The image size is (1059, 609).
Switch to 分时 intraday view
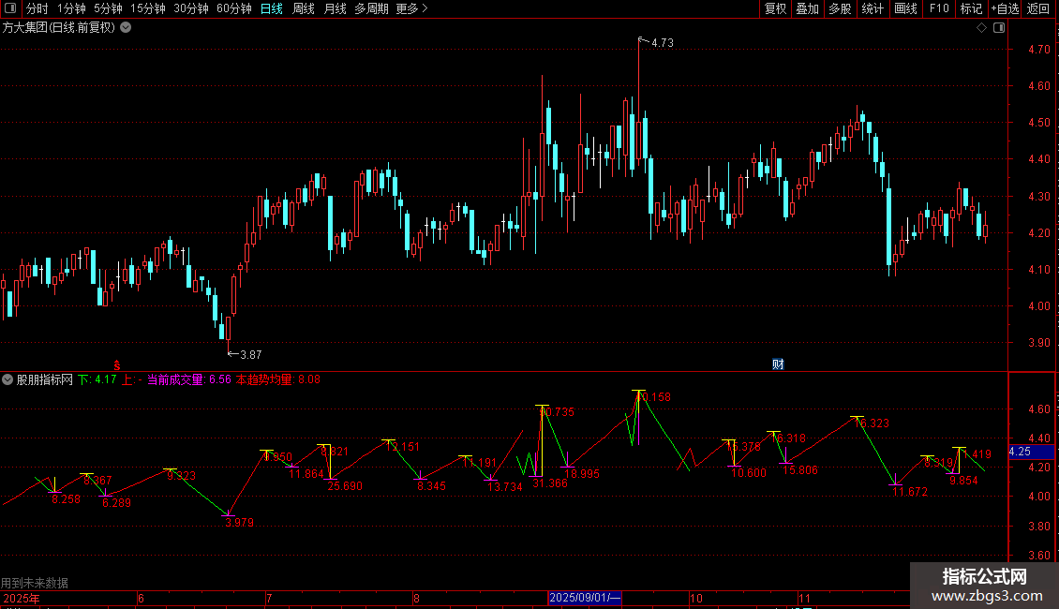click(x=37, y=8)
